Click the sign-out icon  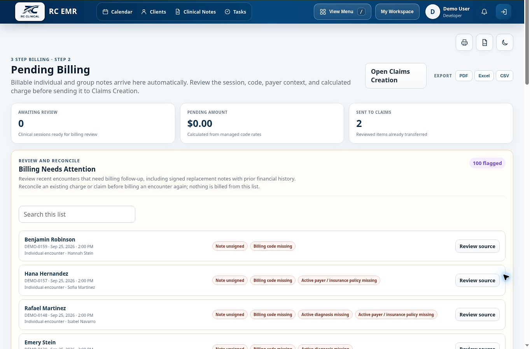[504, 12]
